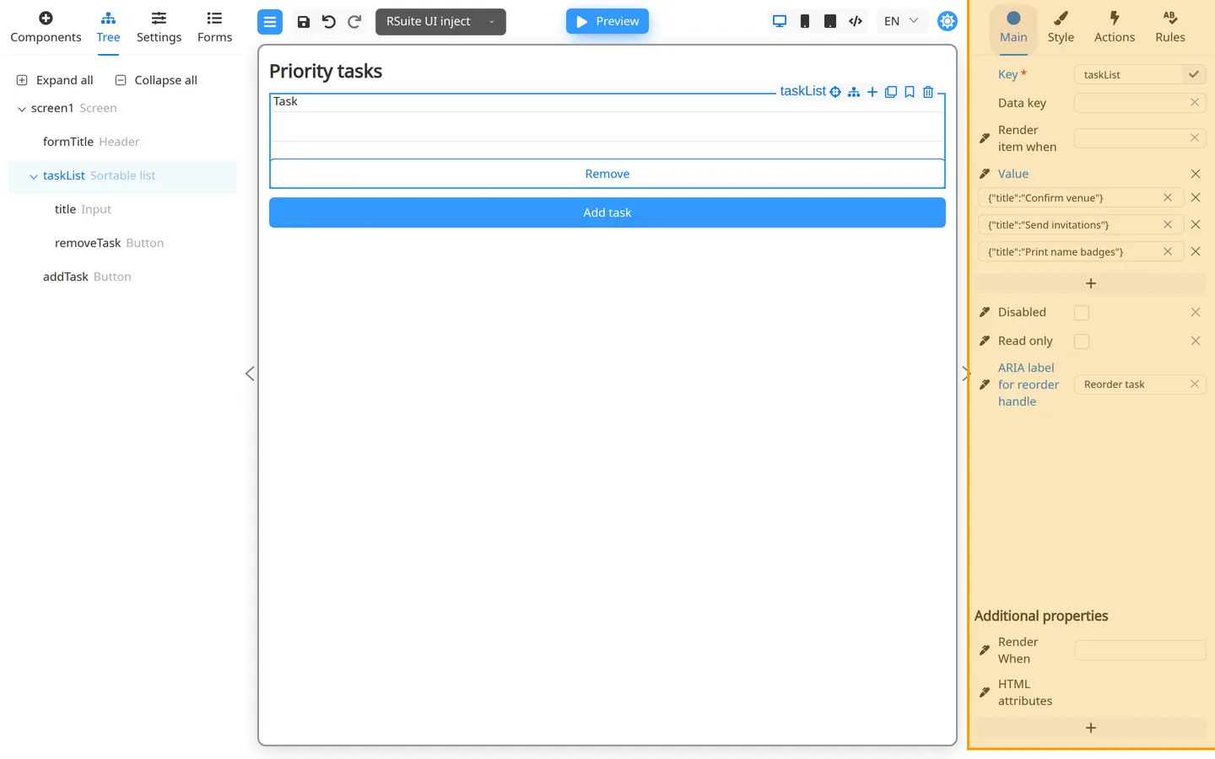Bookmark the taskList component
Image resolution: width=1215 pixels, height=759 pixels.
click(910, 92)
